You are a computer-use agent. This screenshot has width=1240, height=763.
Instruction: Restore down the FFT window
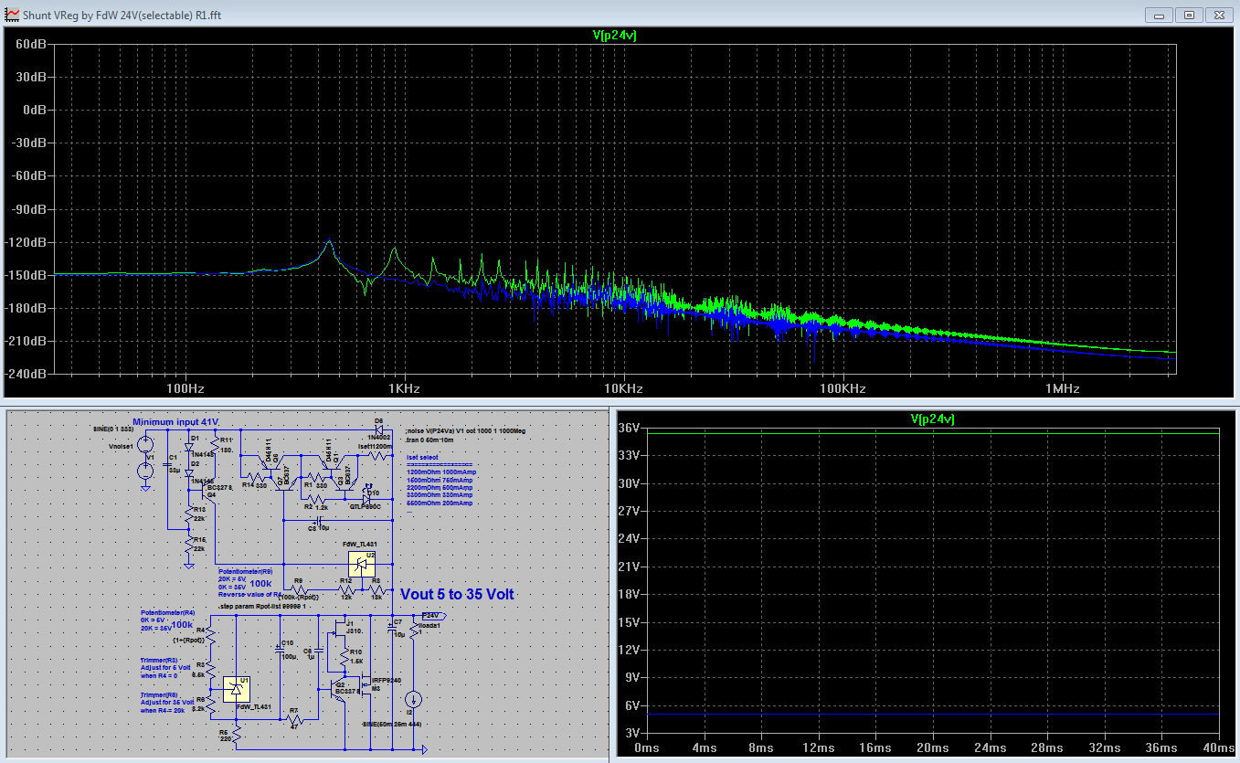(1189, 15)
